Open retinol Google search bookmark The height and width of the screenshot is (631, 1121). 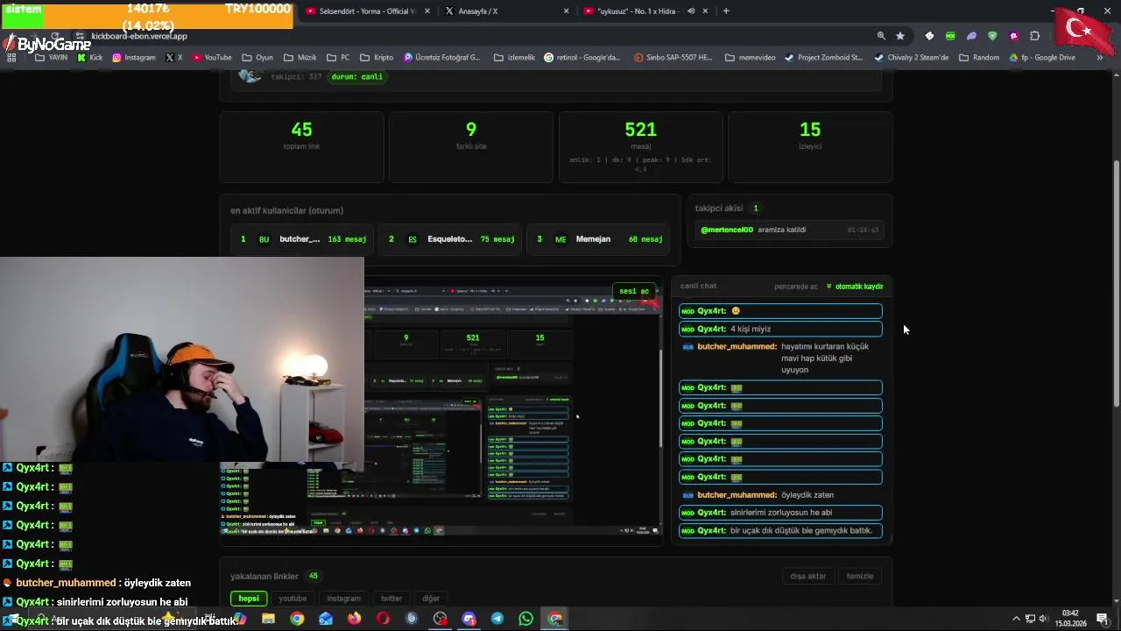click(582, 57)
